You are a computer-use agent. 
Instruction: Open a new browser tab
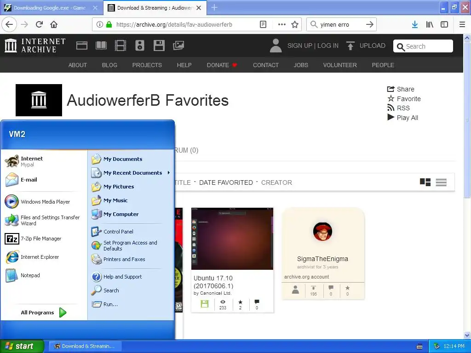pyautogui.click(x=214, y=8)
